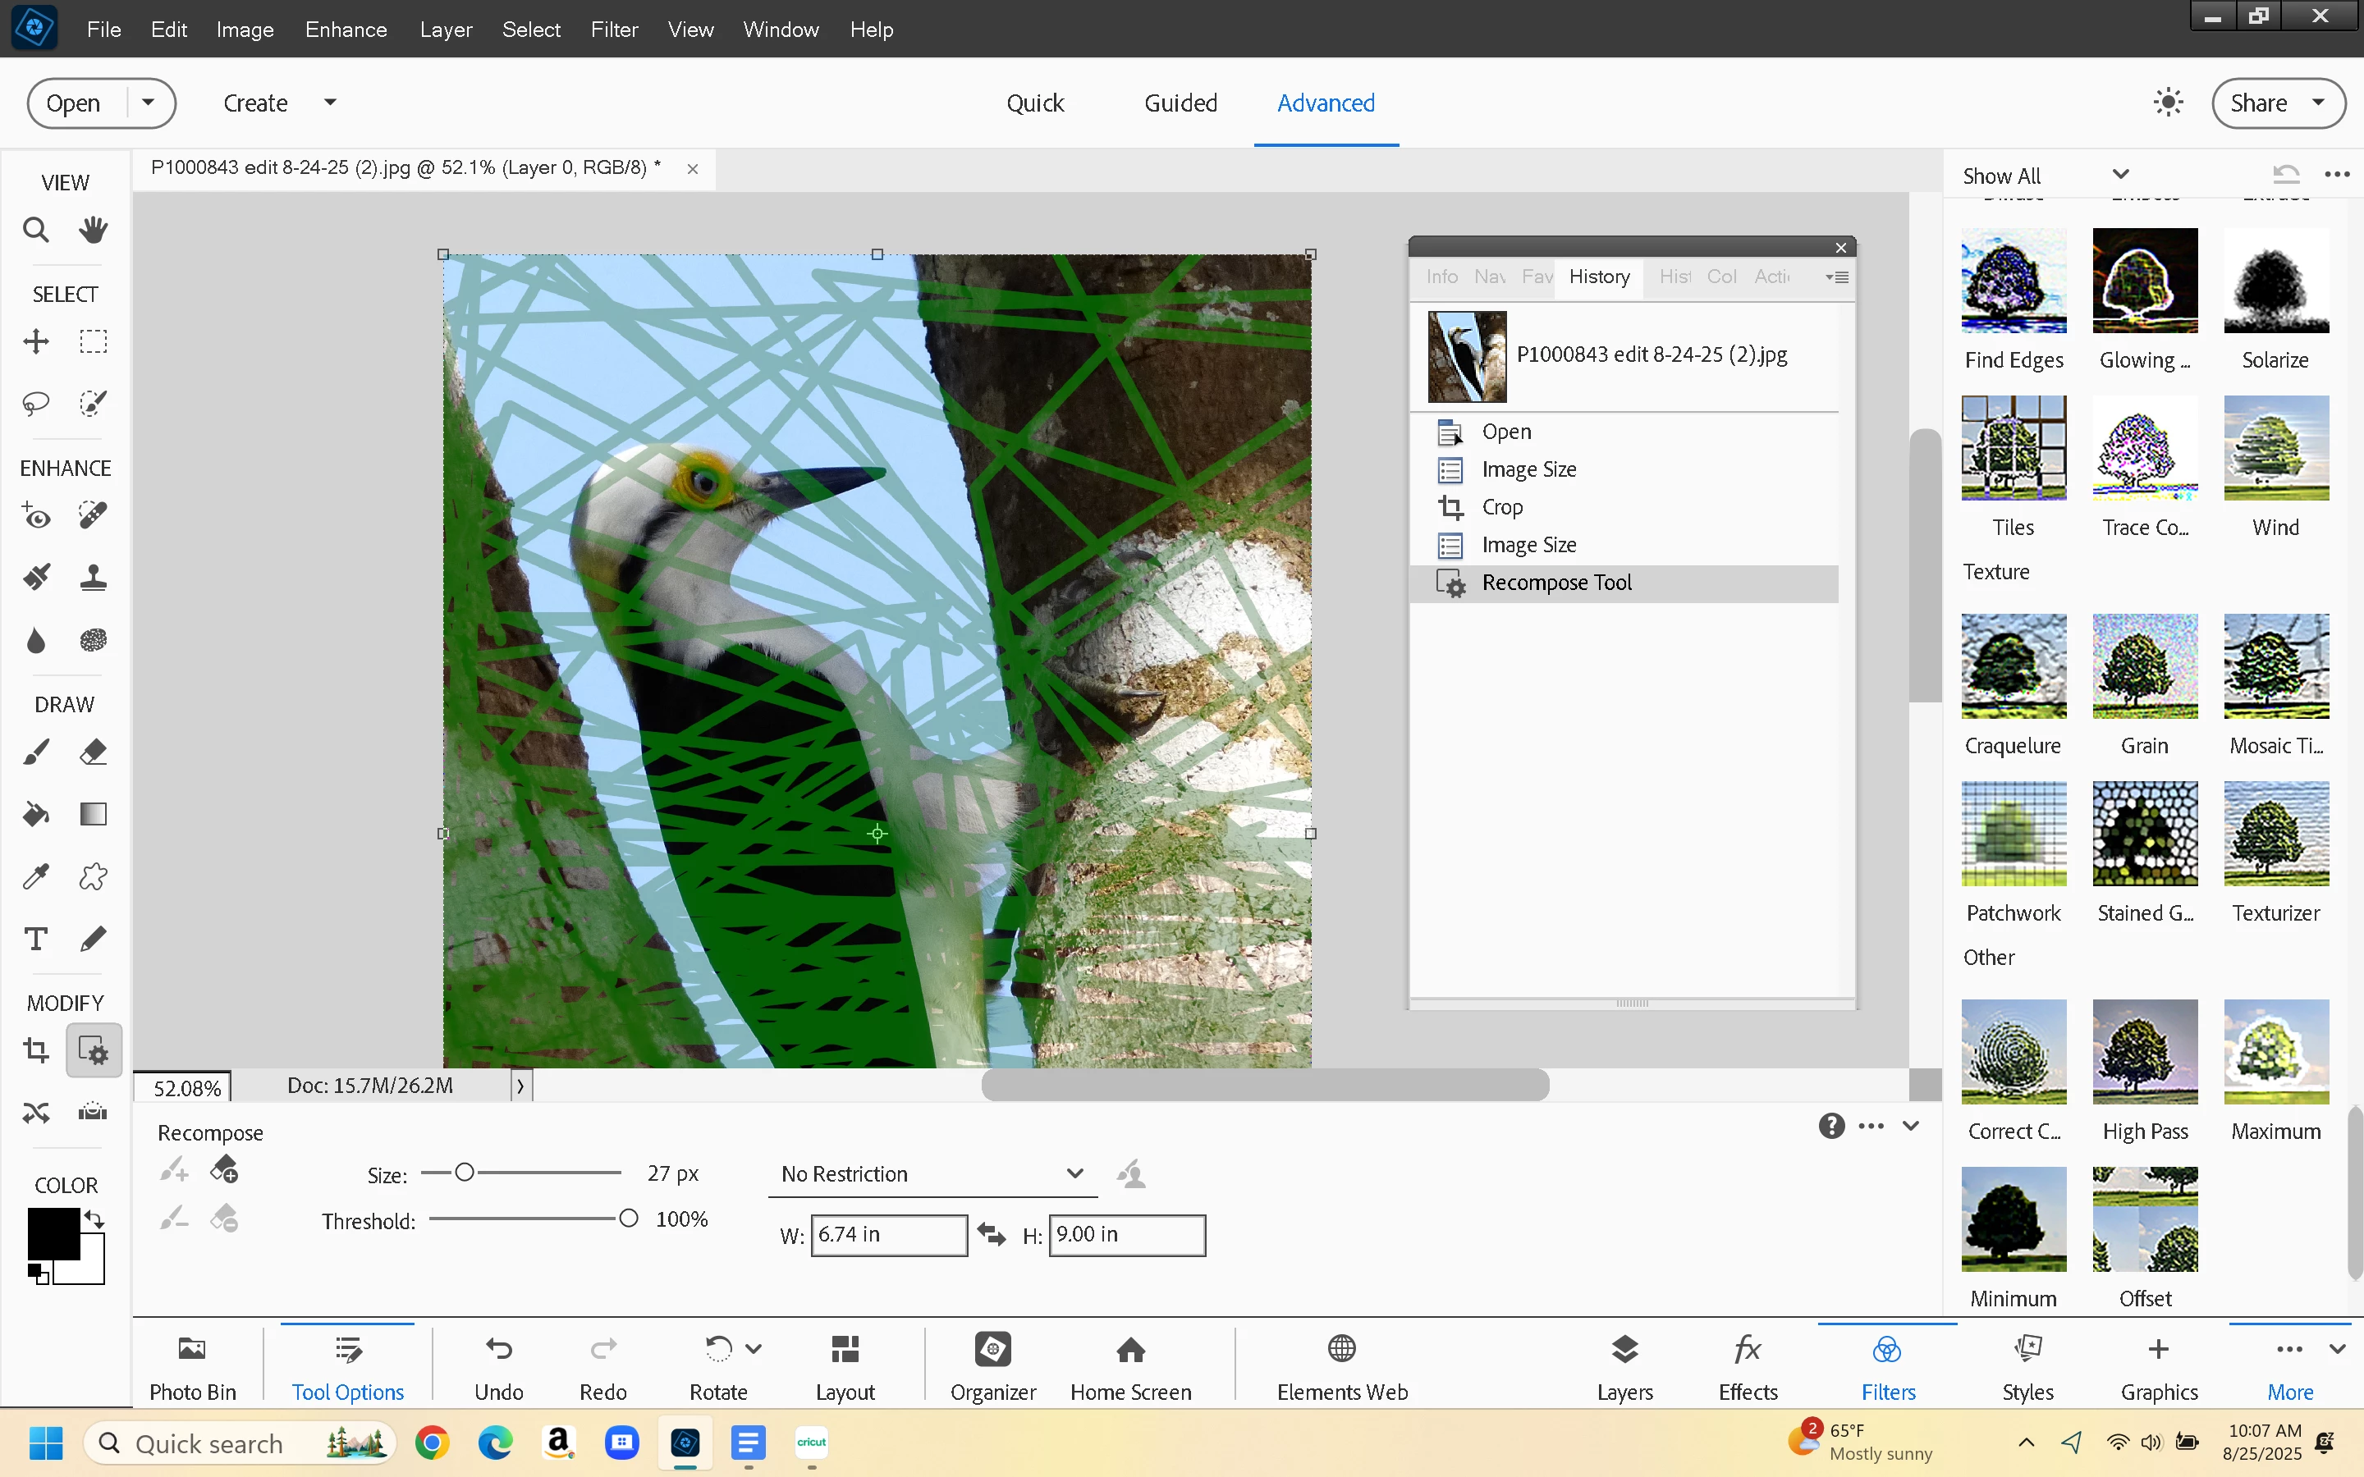Screen dimensions: 2364x1477
Task: Toggle the light/dark UI mode sun icon
Action: point(2168,103)
